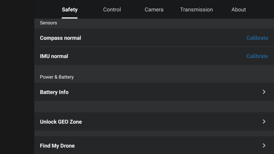This screenshot has height=154, width=274.
Task: Click the black area left of settings panel
Action: [17, 82]
